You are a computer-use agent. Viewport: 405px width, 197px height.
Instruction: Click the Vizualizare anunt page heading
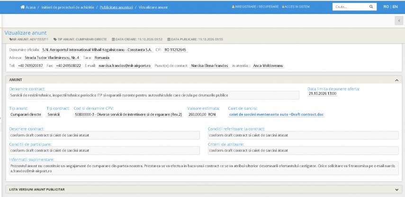coord(26,33)
